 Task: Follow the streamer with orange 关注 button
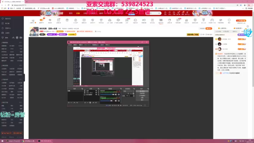209,29
